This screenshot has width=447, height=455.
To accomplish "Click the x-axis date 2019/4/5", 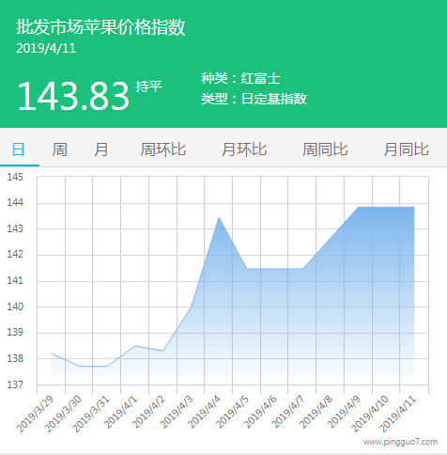I will coord(232,412).
